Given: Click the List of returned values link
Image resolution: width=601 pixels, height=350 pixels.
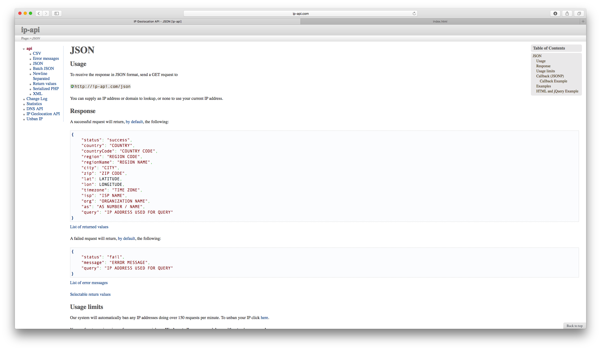Looking at the screenshot, I should (x=89, y=227).
